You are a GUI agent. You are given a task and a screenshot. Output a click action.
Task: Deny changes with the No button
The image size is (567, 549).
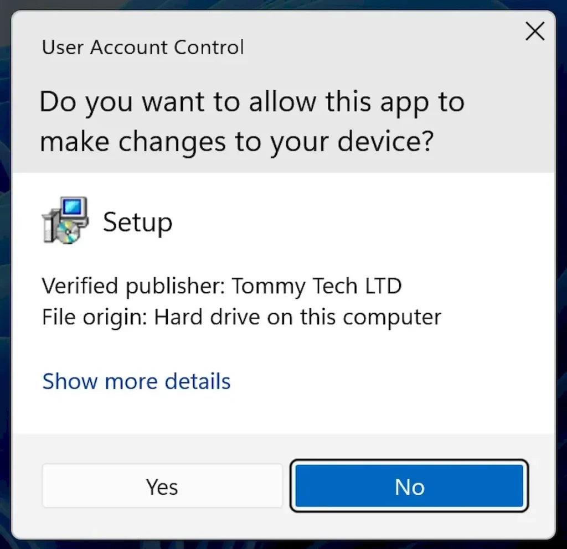409,486
